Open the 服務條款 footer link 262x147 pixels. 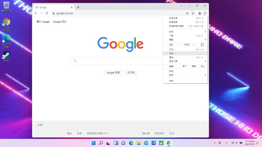tap(159, 133)
